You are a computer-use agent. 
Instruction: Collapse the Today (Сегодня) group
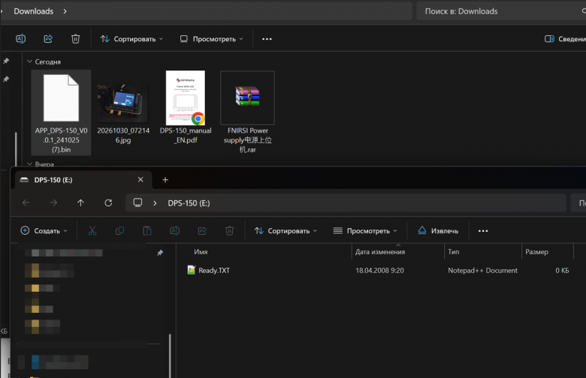pyautogui.click(x=29, y=61)
